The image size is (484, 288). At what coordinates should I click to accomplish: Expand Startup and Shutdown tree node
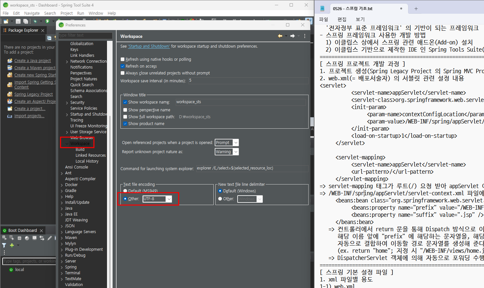click(67, 114)
